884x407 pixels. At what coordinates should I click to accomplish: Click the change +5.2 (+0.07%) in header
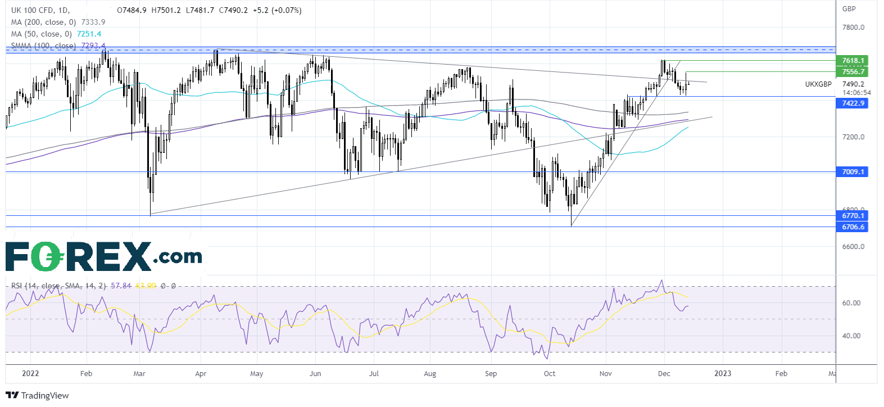[x=277, y=10]
